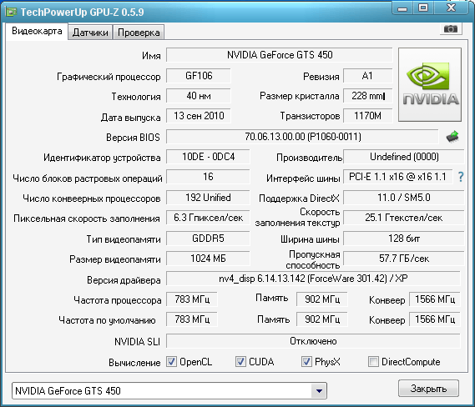Select the driver version nv4_disp value
475x407 pixels.
pyautogui.click(x=313, y=279)
